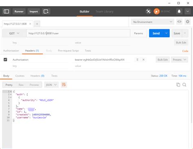Viewport: 193px width, 149px height.
Task: Toggle line wrap in the response
Action: 64,85
